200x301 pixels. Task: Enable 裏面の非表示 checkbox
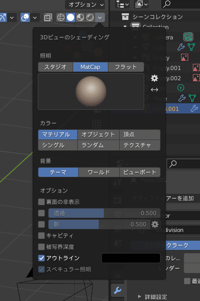point(41,202)
